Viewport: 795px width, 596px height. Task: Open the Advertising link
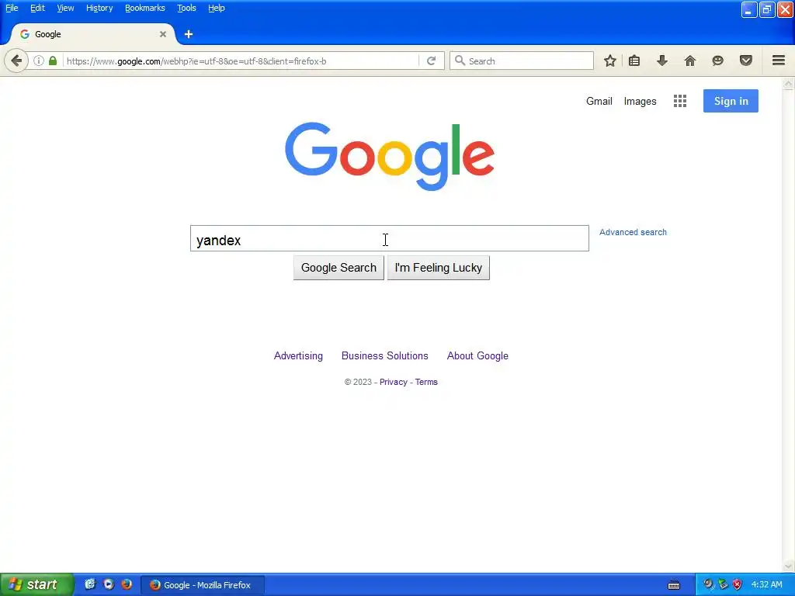coord(298,355)
